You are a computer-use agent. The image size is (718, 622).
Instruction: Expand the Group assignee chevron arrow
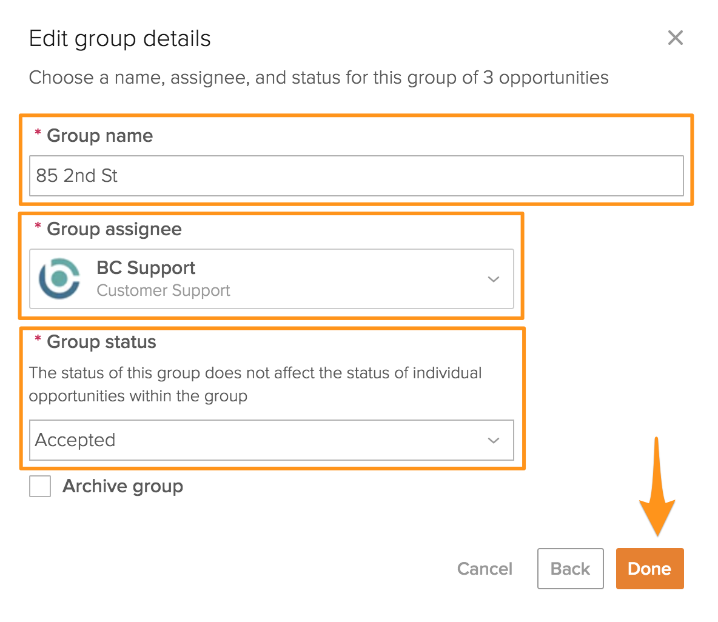tap(493, 279)
